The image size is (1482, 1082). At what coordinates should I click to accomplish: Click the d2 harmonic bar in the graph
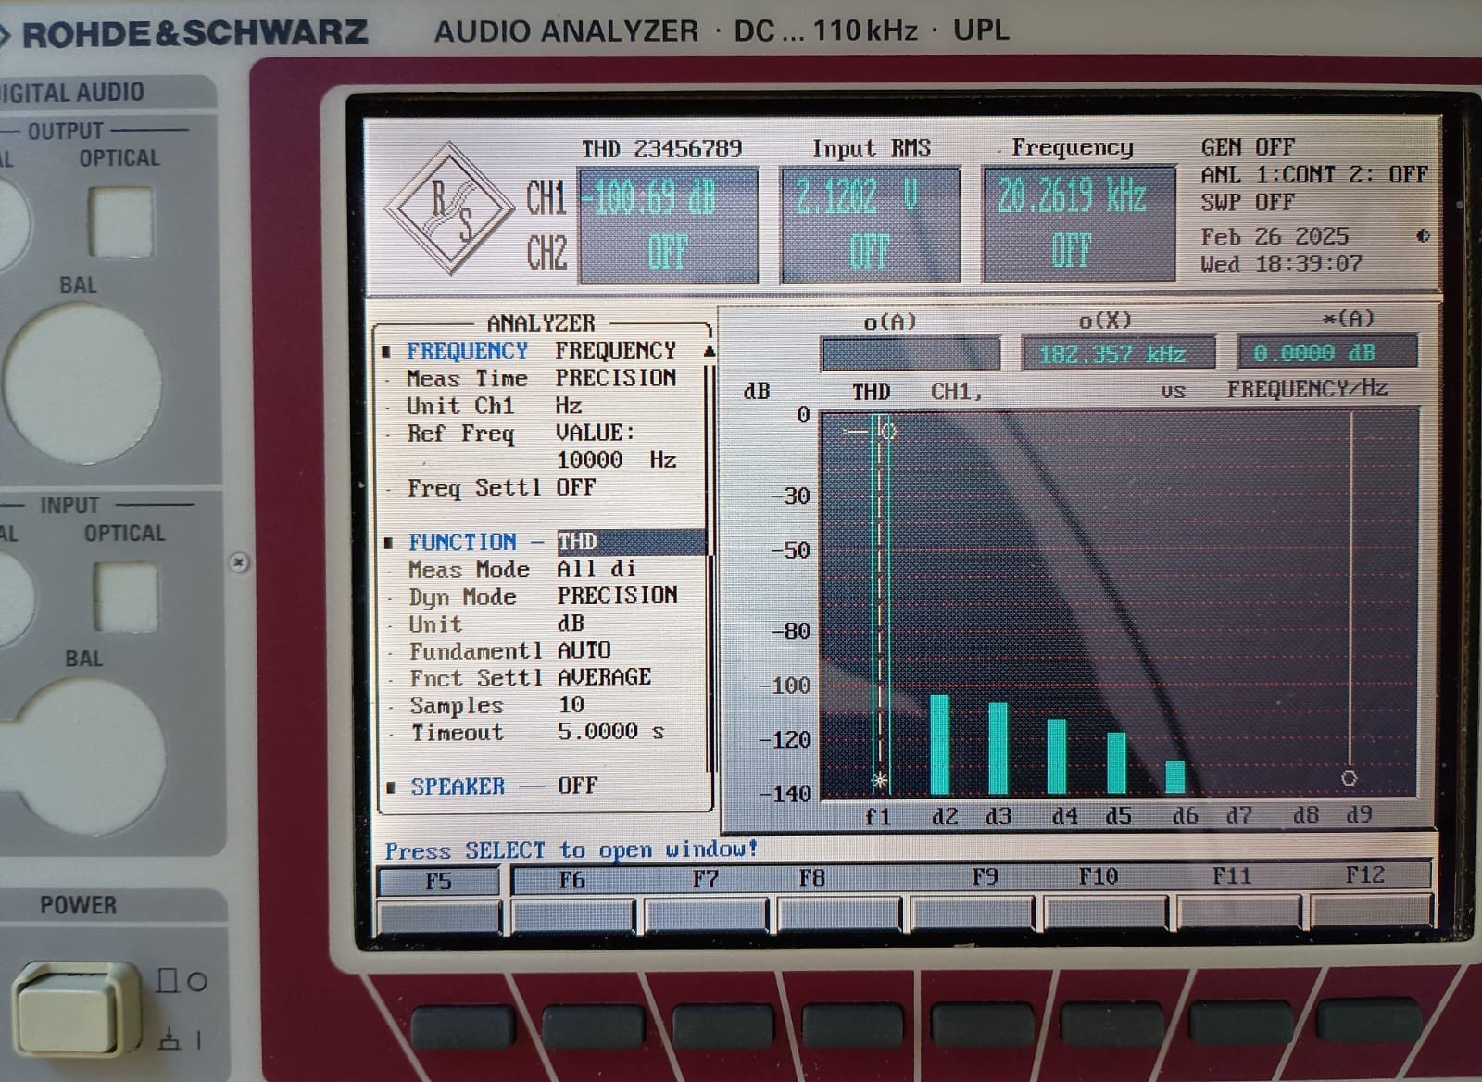point(940,745)
